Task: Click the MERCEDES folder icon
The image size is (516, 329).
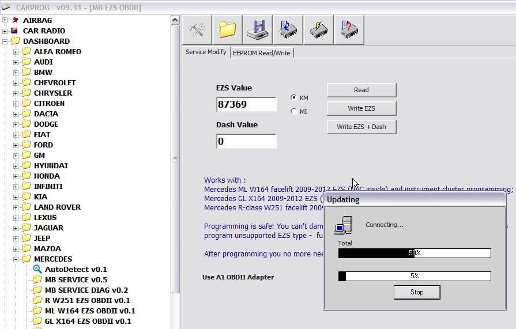Action: (x=27, y=259)
